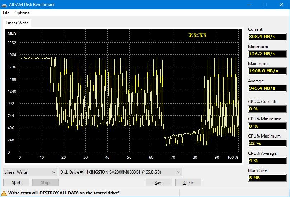Start the disk benchmark
The height and width of the screenshot is (197, 290).
coord(16,183)
